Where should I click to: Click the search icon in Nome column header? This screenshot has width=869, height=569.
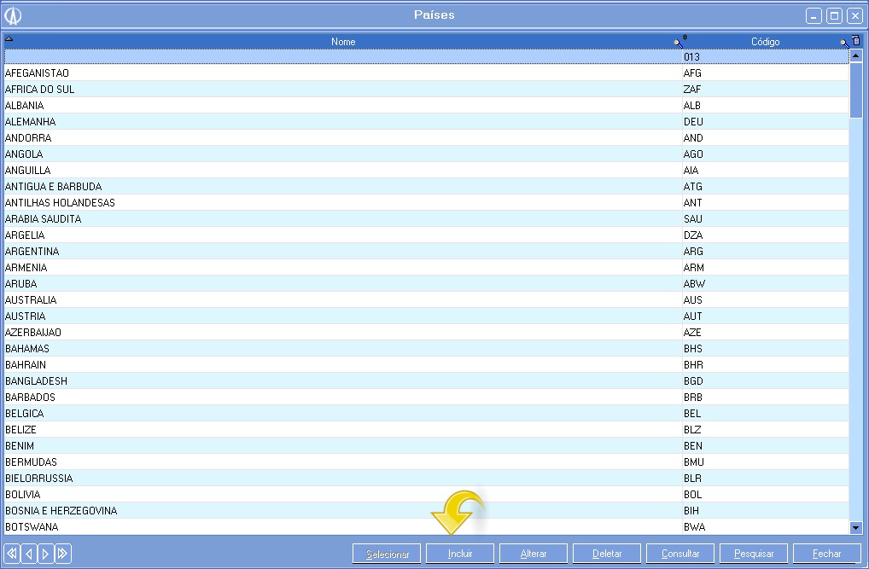677,42
